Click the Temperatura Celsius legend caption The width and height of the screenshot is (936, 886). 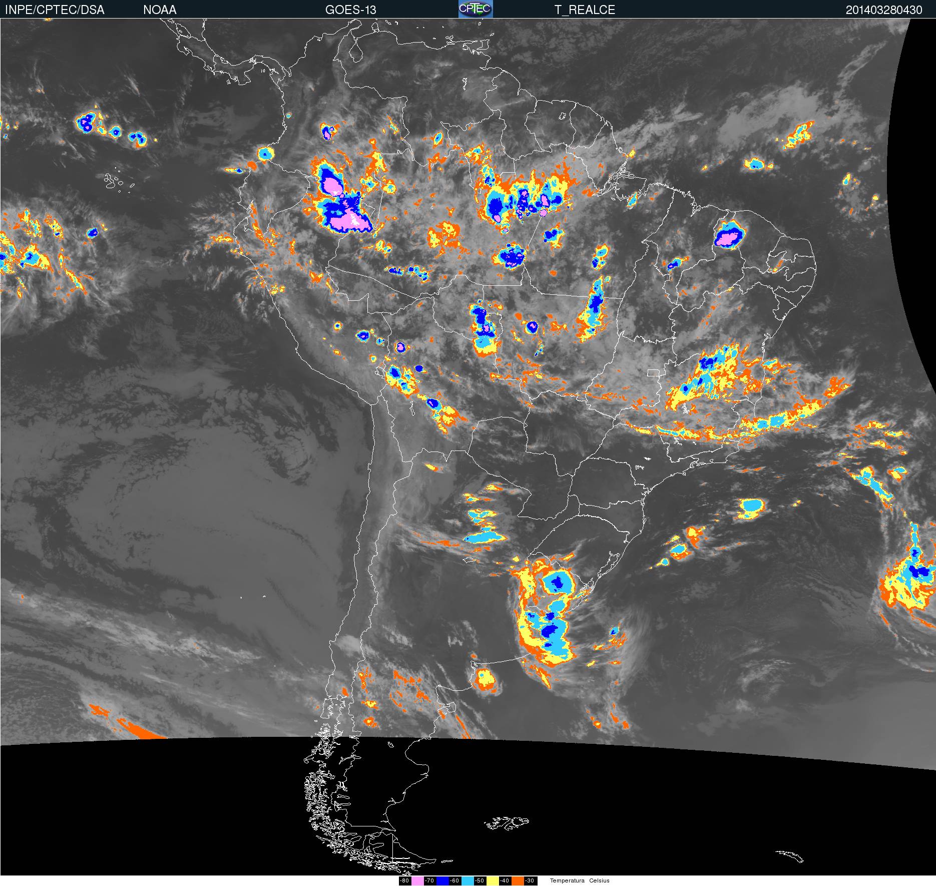tap(580, 880)
